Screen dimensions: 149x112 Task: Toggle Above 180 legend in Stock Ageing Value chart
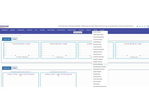coord(69,74)
